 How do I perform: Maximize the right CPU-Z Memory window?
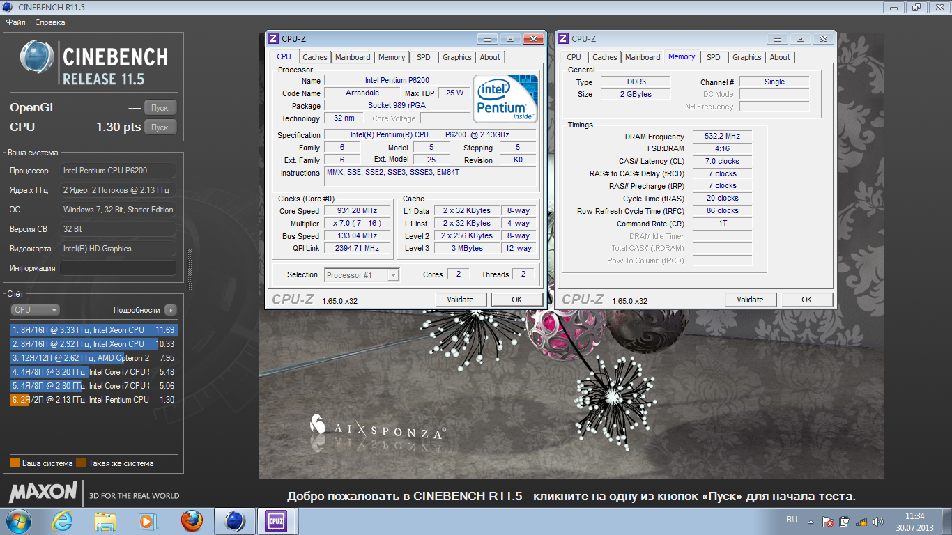800,39
